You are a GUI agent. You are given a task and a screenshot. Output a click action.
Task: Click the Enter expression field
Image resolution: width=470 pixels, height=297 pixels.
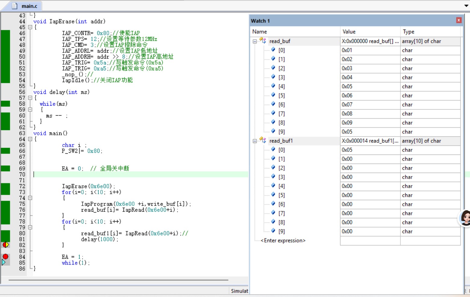click(283, 241)
